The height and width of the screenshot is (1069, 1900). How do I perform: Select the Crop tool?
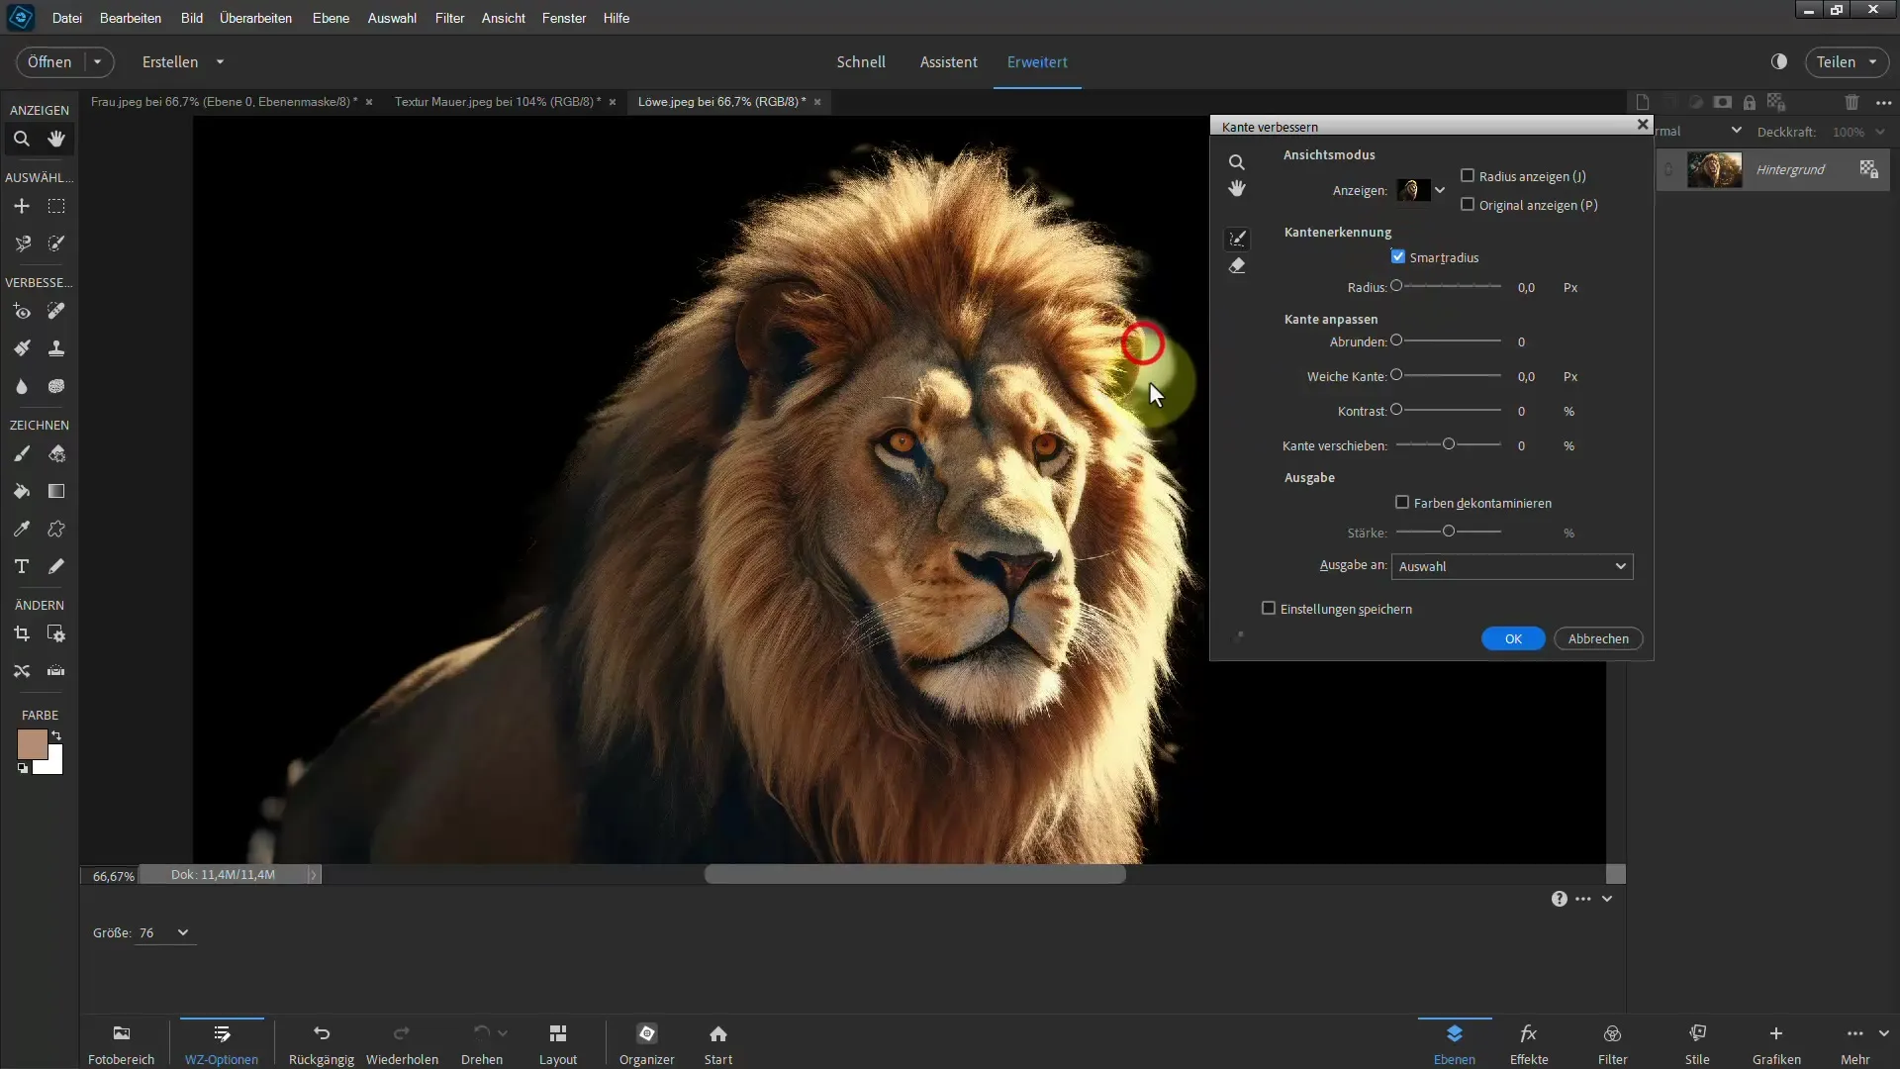[x=22, y=633]
